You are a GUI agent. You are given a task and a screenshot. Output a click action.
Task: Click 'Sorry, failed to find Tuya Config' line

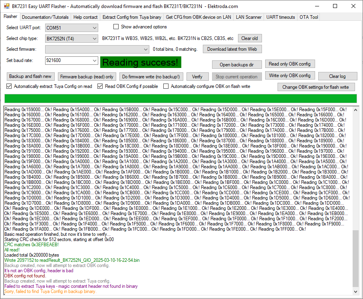pyautogui.click(x=50, y=291)
